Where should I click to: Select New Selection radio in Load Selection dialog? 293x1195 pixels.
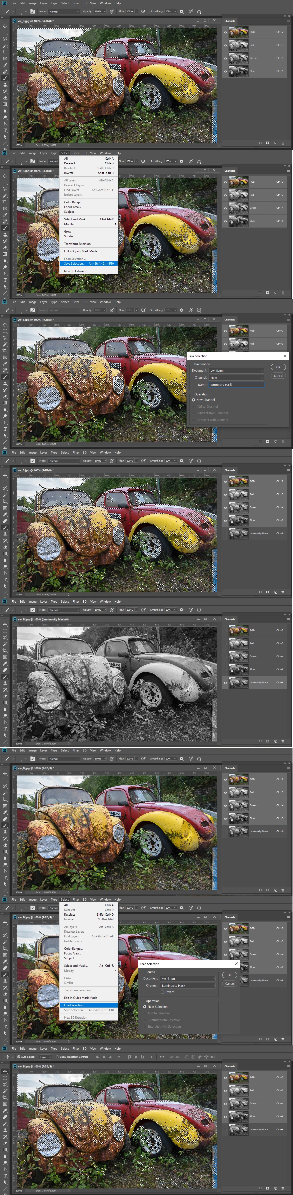pos(145,1007)
